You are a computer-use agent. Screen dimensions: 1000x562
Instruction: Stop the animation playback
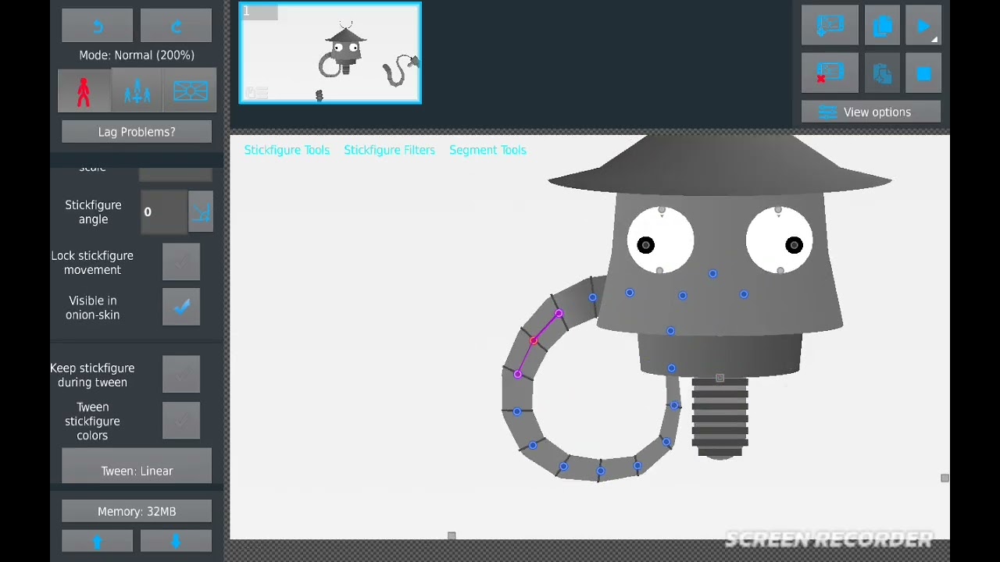[x=923, y=73]
